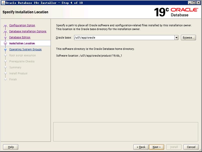Click the Oracle 19c Database logo
The image size is (202, 152).
[176, 12]
